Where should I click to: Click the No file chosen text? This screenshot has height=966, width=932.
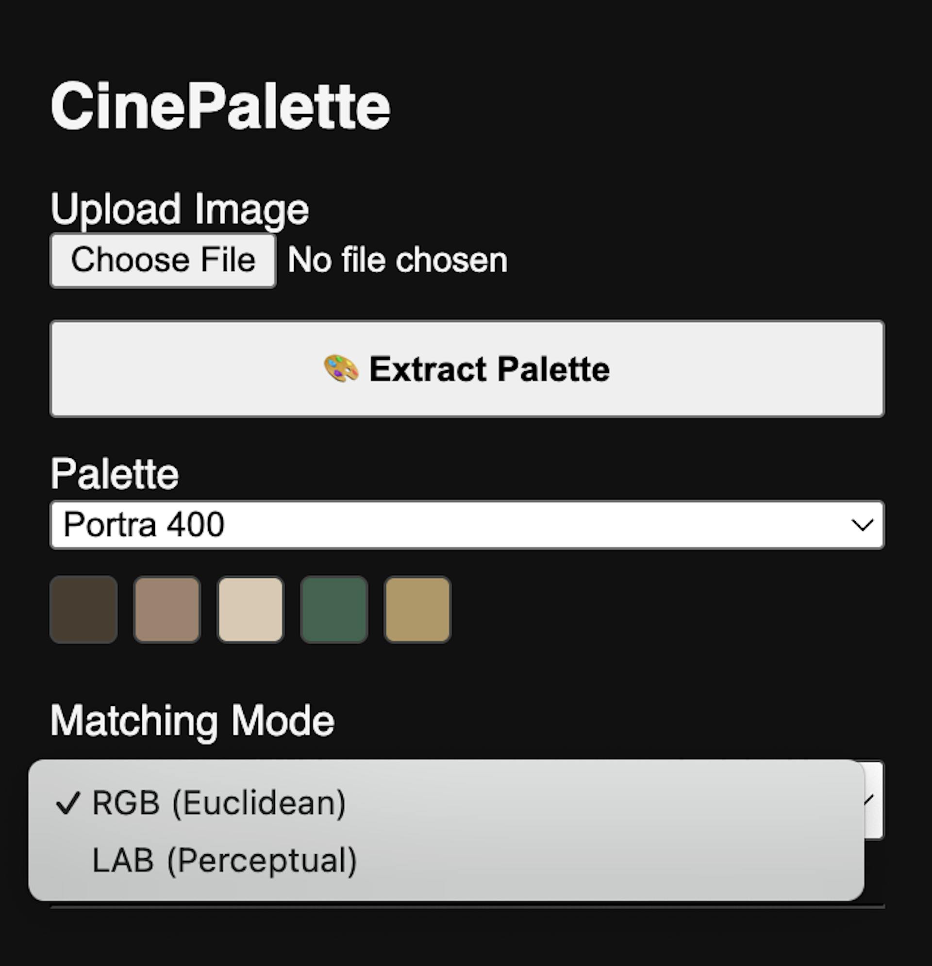coord(397,260)
